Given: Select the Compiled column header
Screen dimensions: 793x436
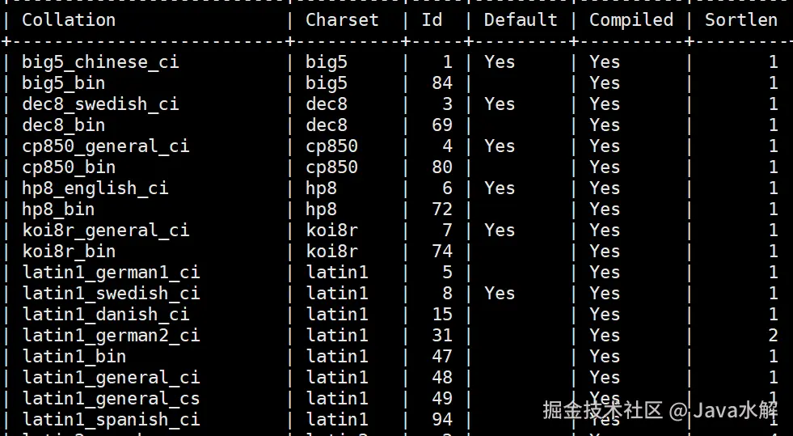Looking at the screenshot, I should (x=631, y=19).
